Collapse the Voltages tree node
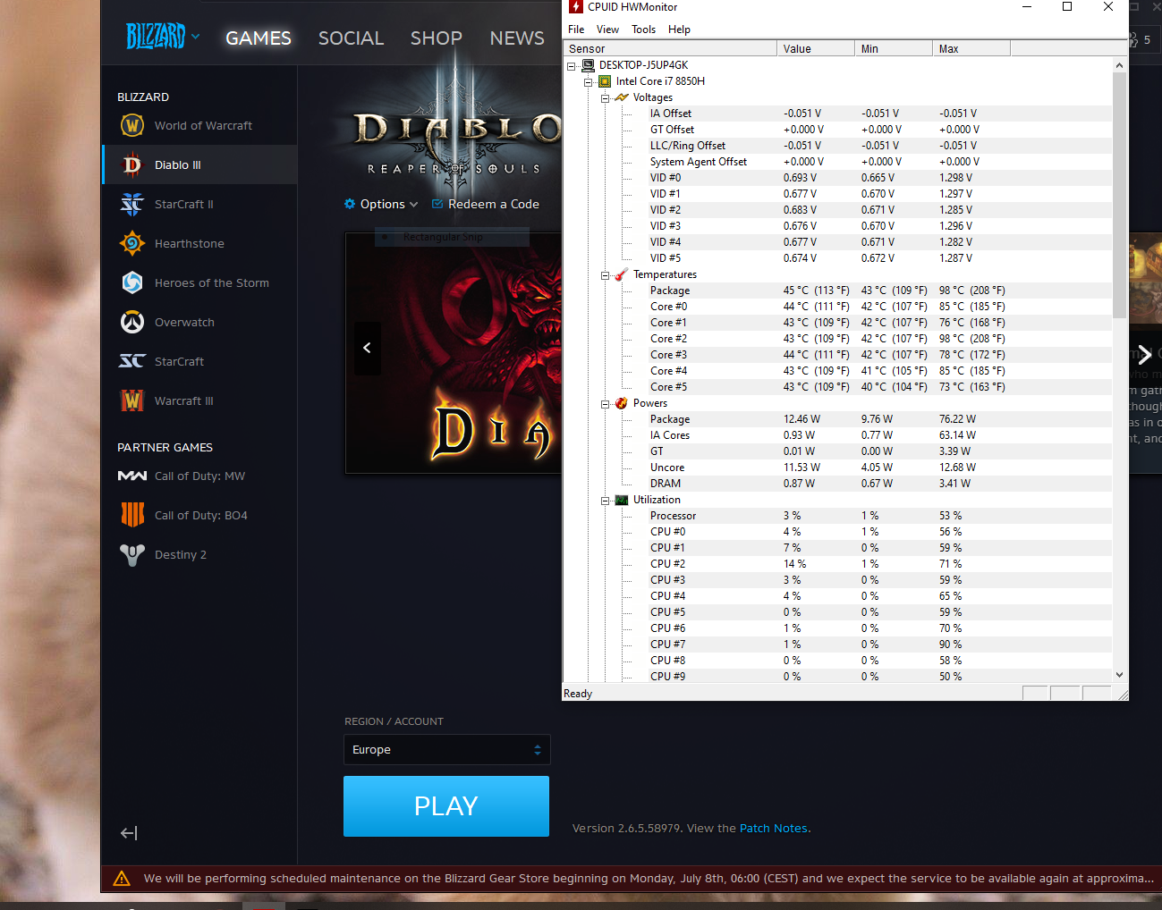 (606, 98)
